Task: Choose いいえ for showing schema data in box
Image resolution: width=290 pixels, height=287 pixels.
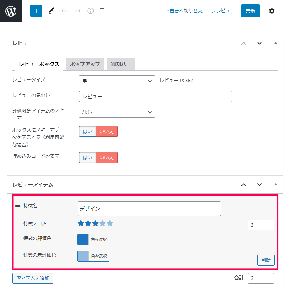Action: 107,131
